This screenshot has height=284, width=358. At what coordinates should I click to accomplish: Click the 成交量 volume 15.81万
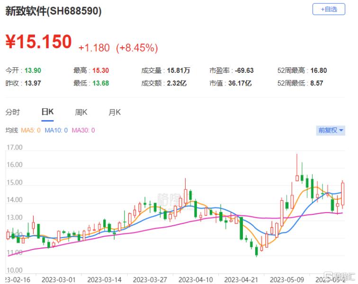(x=179, y=71)
